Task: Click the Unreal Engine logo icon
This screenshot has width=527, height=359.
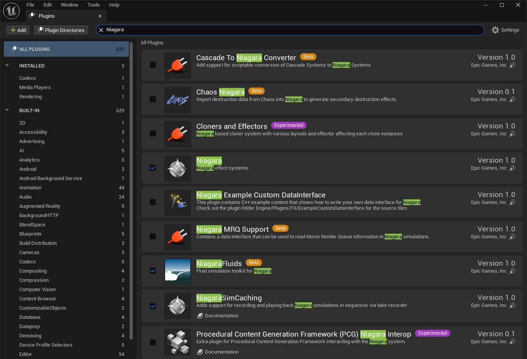Action: 11,11
